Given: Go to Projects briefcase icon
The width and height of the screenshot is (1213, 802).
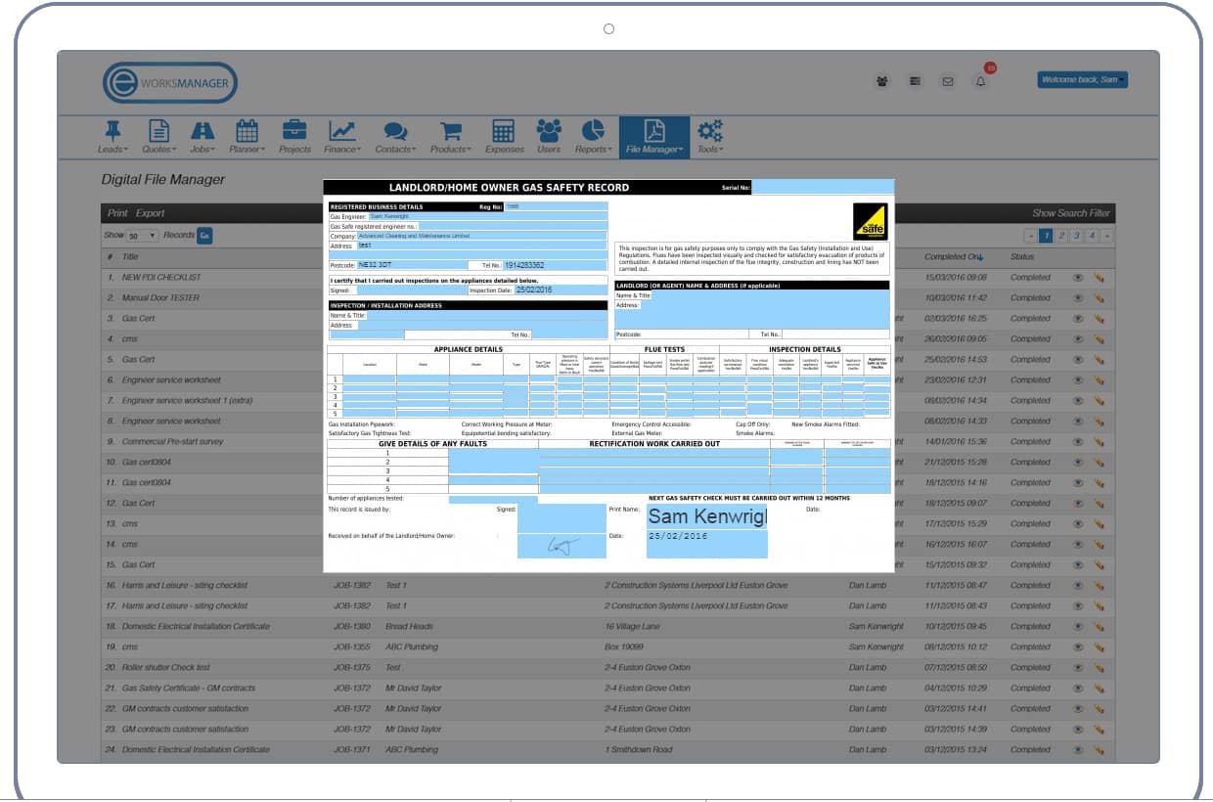Looking at the screenshot, I should click(293, 130).
